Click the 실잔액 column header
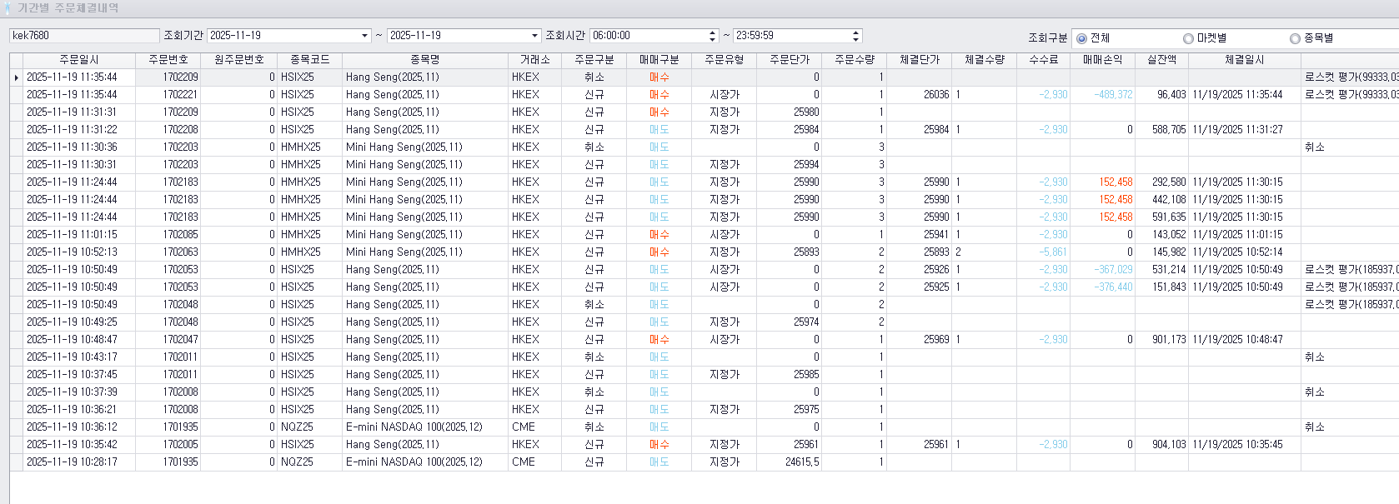Viewport: 1399px width, 504px height. 1162,60
